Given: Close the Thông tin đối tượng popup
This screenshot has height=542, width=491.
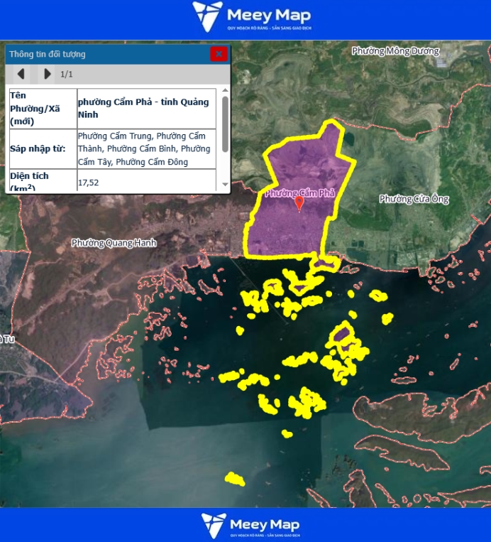Looking at the screenshot, I should 219,54.
